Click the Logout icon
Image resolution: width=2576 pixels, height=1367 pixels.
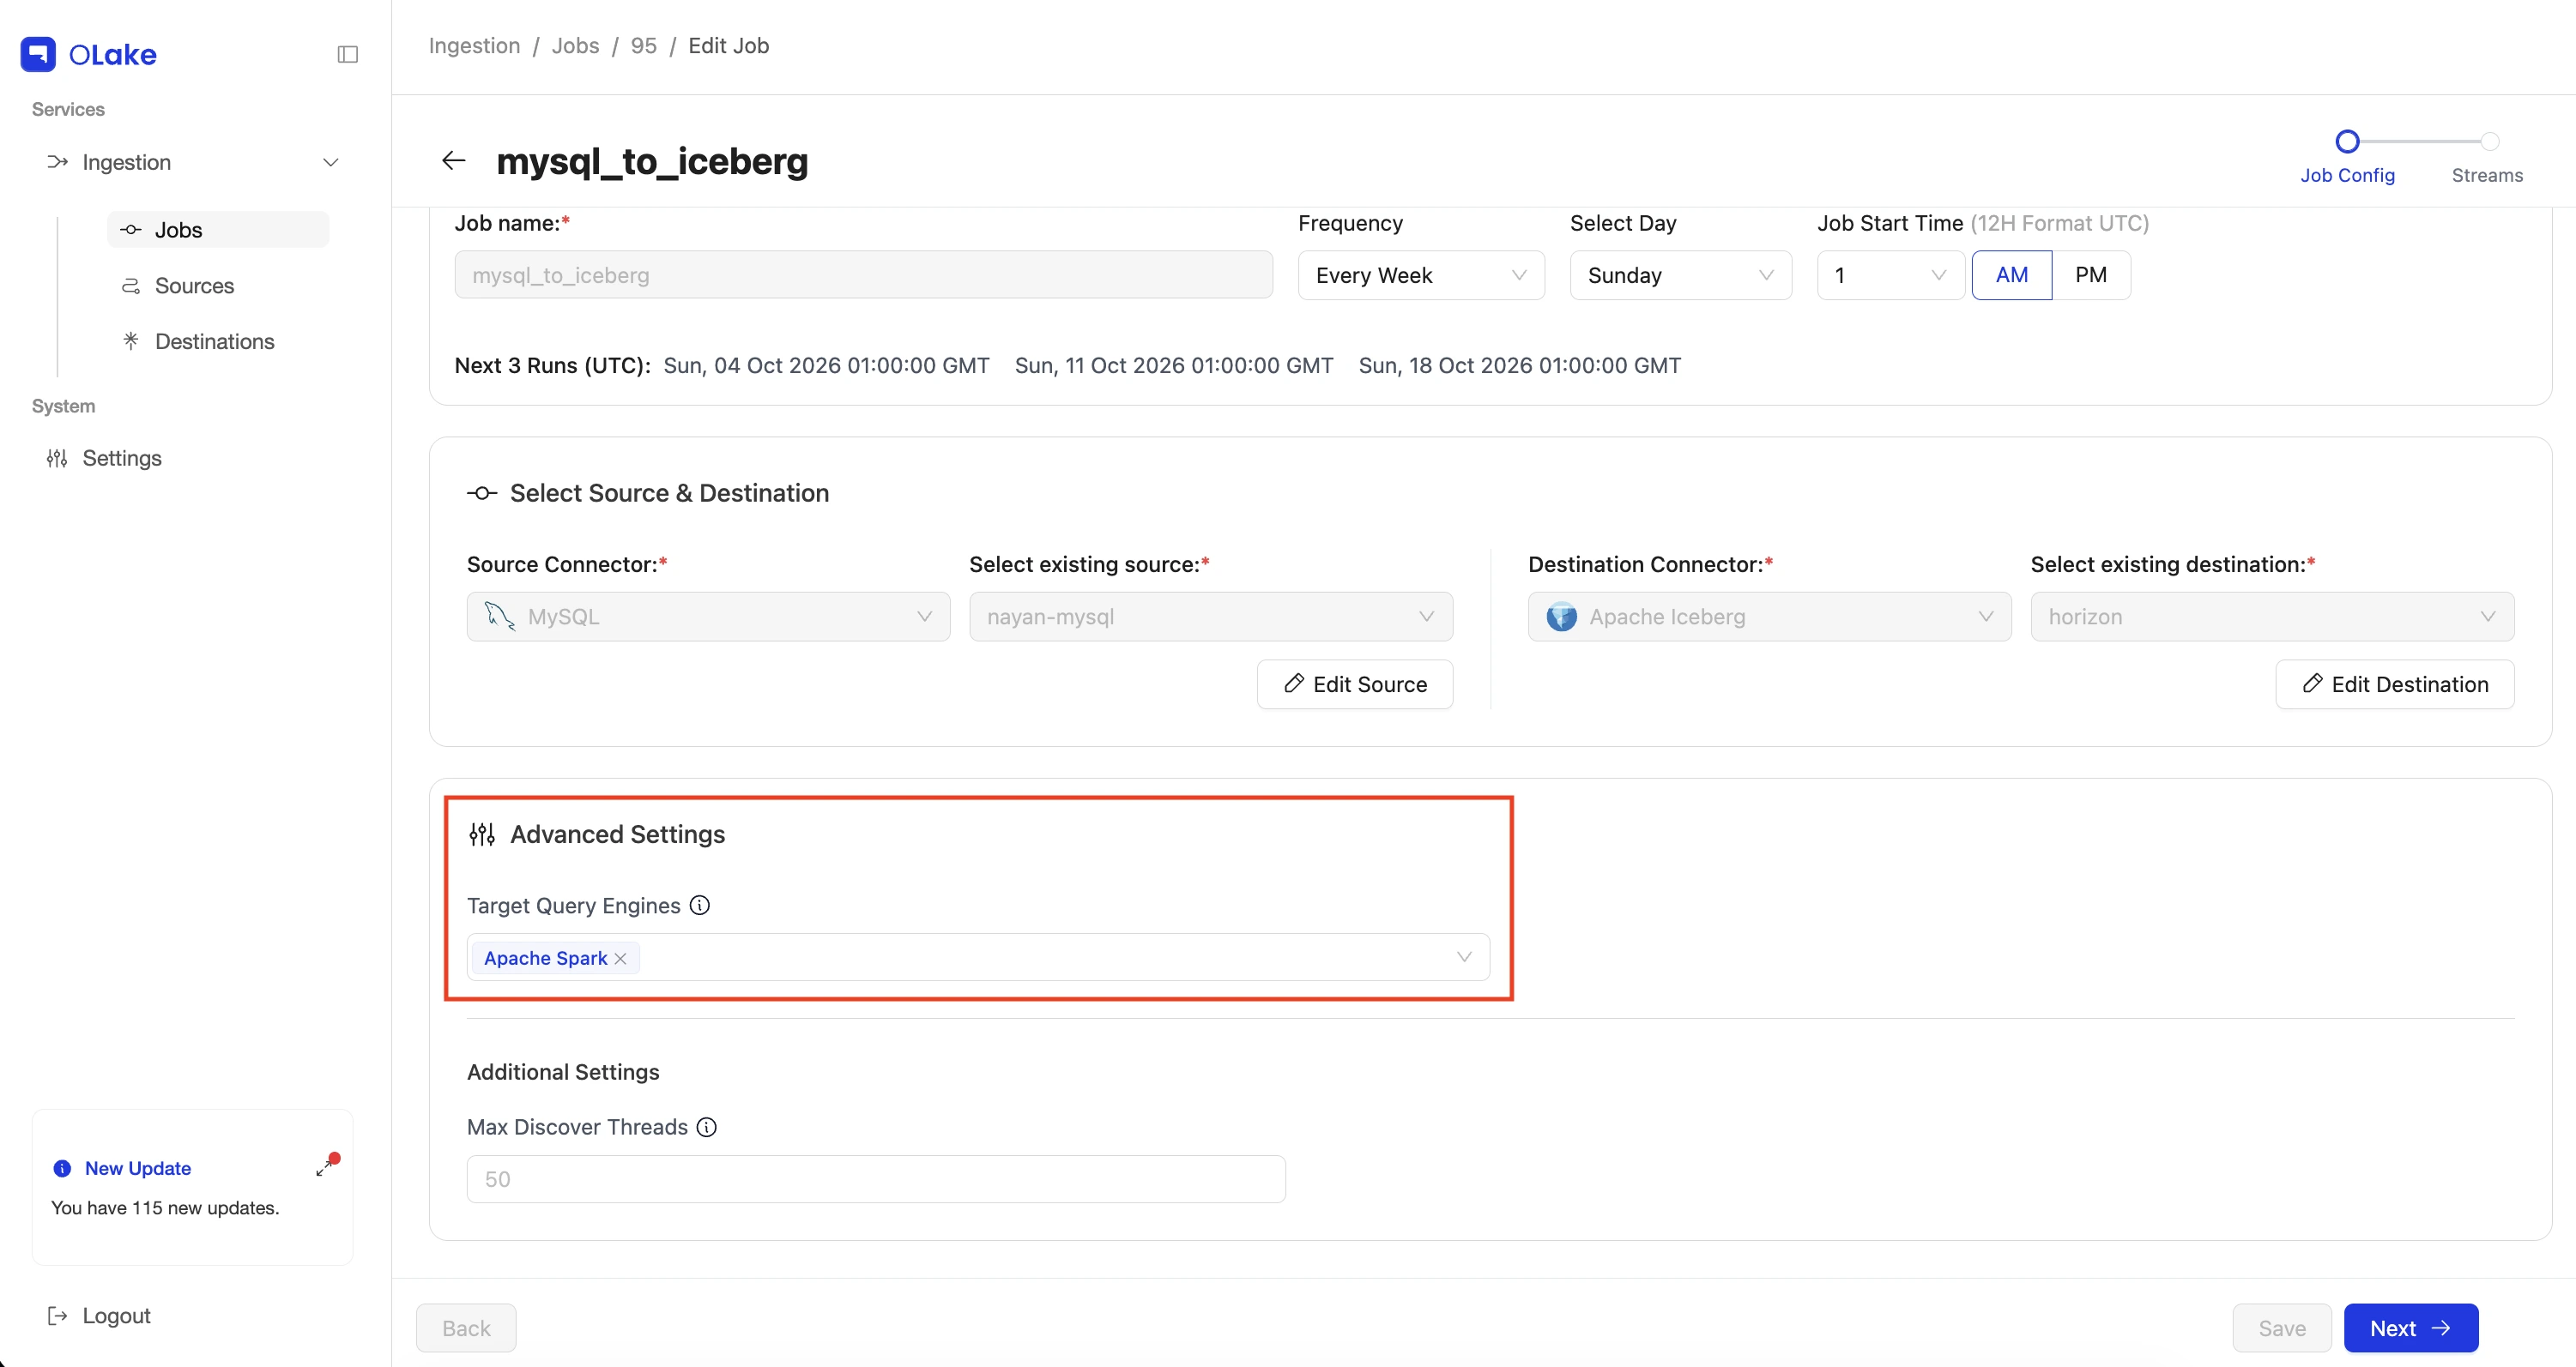point(57,1316)
